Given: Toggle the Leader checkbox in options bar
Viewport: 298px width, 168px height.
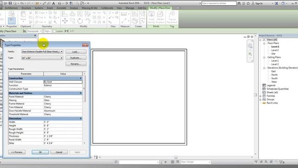Looking at the screenshot, I should (54, 31).
